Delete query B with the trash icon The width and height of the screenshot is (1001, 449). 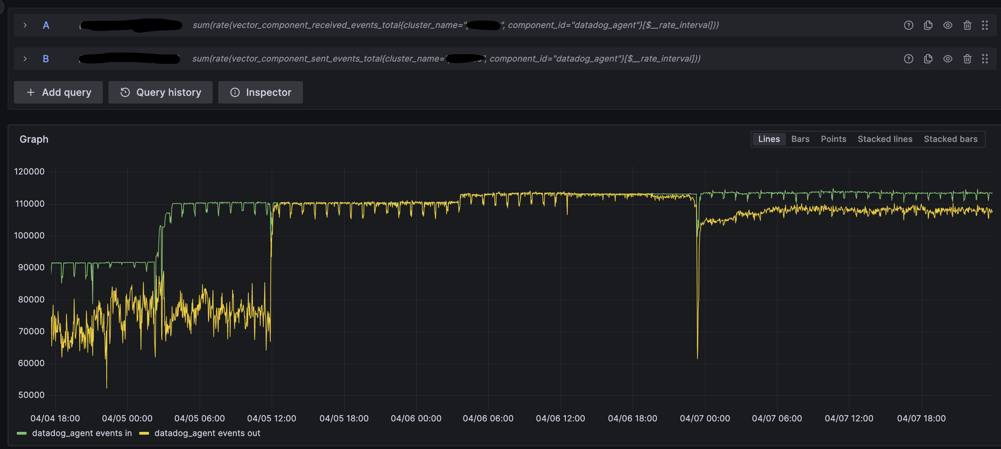click(967, 59)
